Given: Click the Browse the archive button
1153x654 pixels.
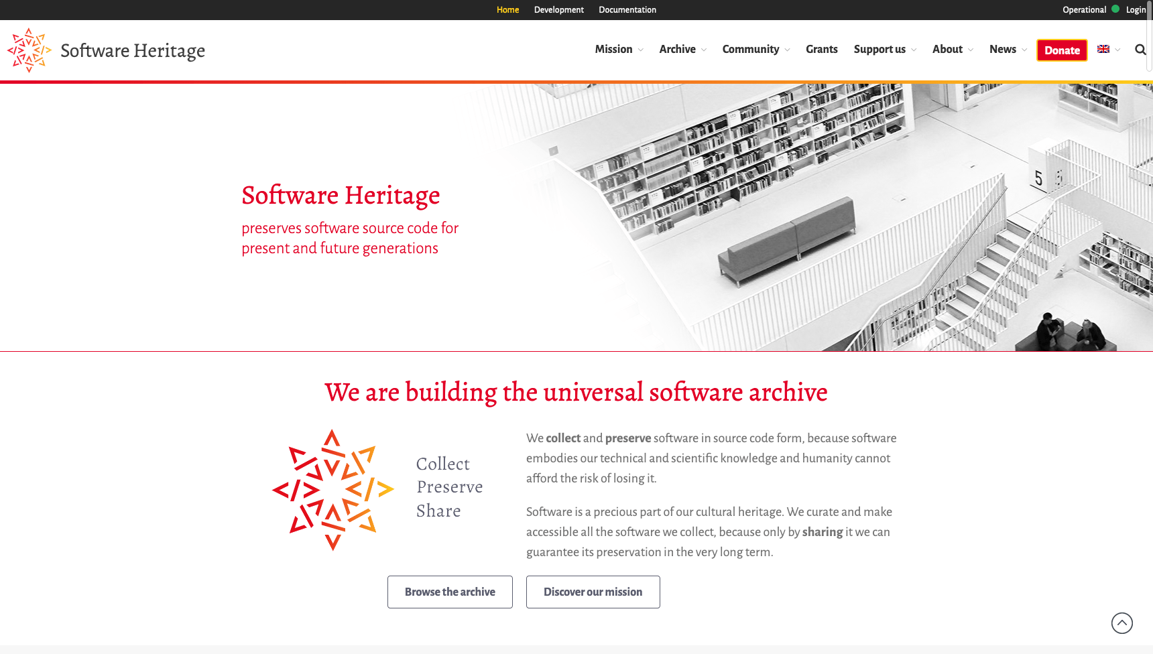Looking at the screenshot, I should pos(450,592).
